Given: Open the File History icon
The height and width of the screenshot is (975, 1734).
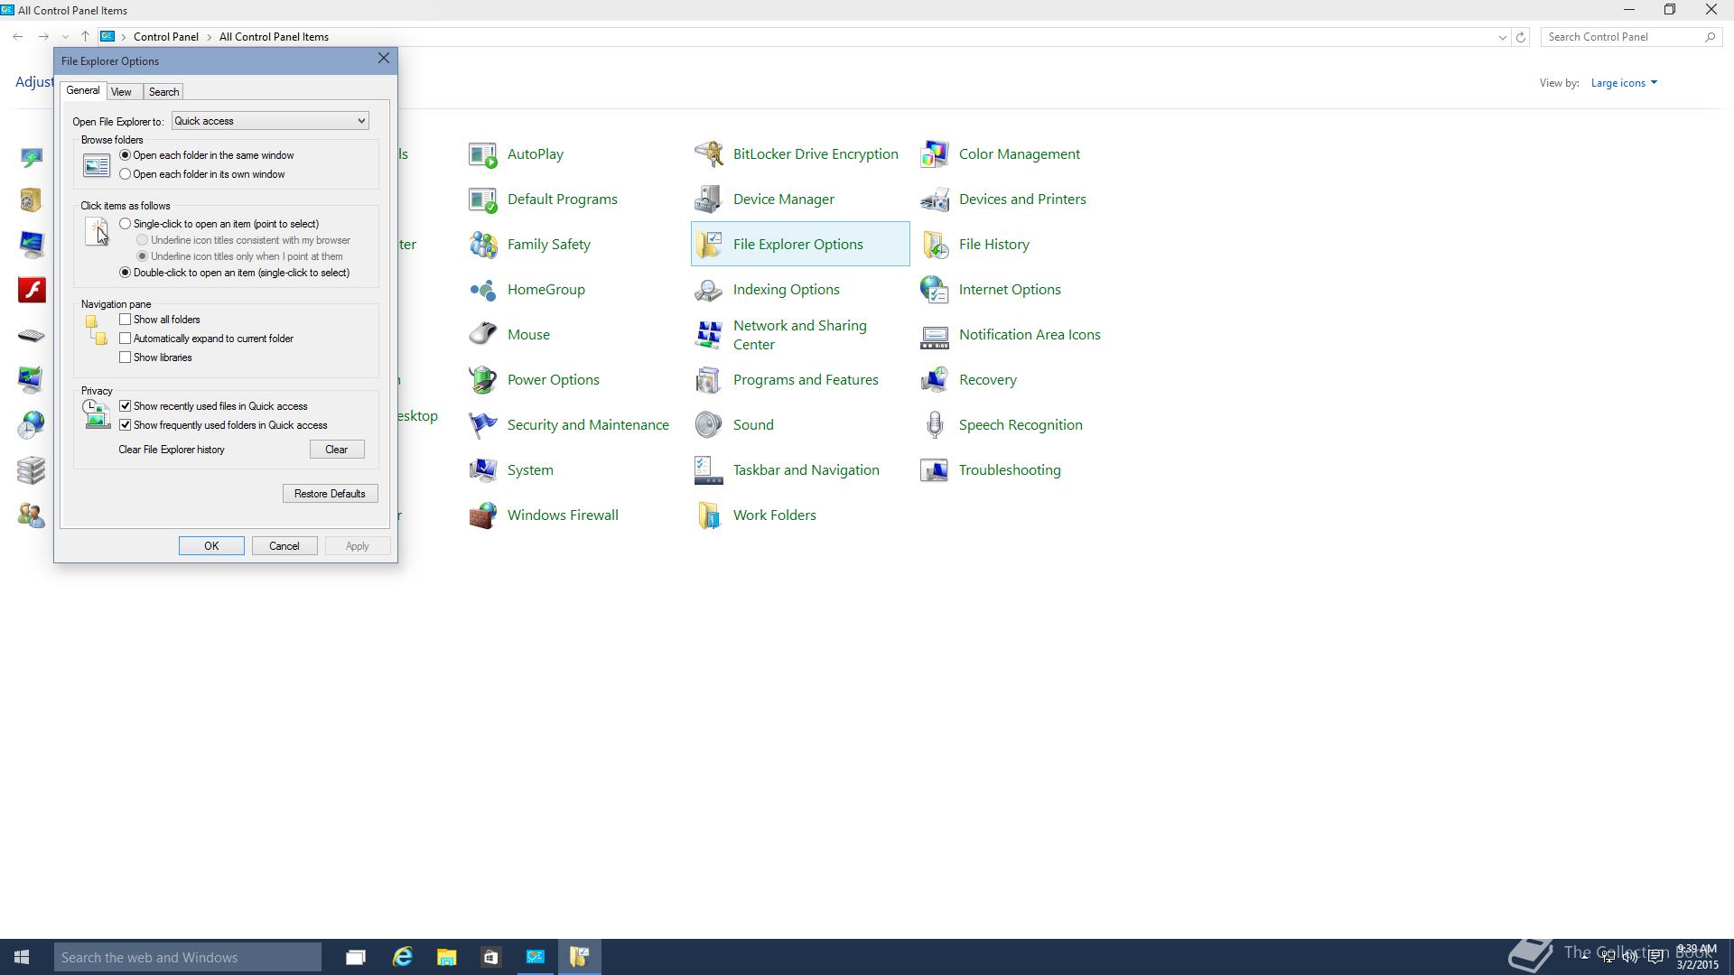Looking at the screenshot, I should click(x=935, y=245).
